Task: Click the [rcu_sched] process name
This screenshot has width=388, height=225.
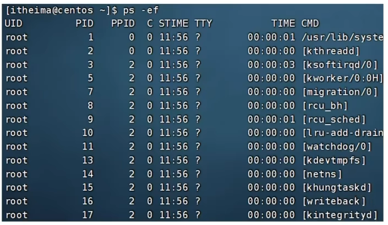Action: pyautogui.click(x=334, y=119)
